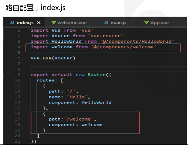Click name: 'Hello' on line 13
188x145 pixels.
coord(69,97)
